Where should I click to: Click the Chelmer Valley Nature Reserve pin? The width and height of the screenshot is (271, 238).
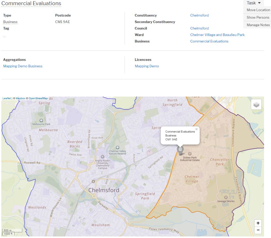click(118, 148)
